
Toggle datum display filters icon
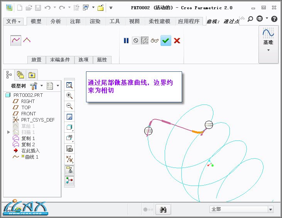[69, 159]
